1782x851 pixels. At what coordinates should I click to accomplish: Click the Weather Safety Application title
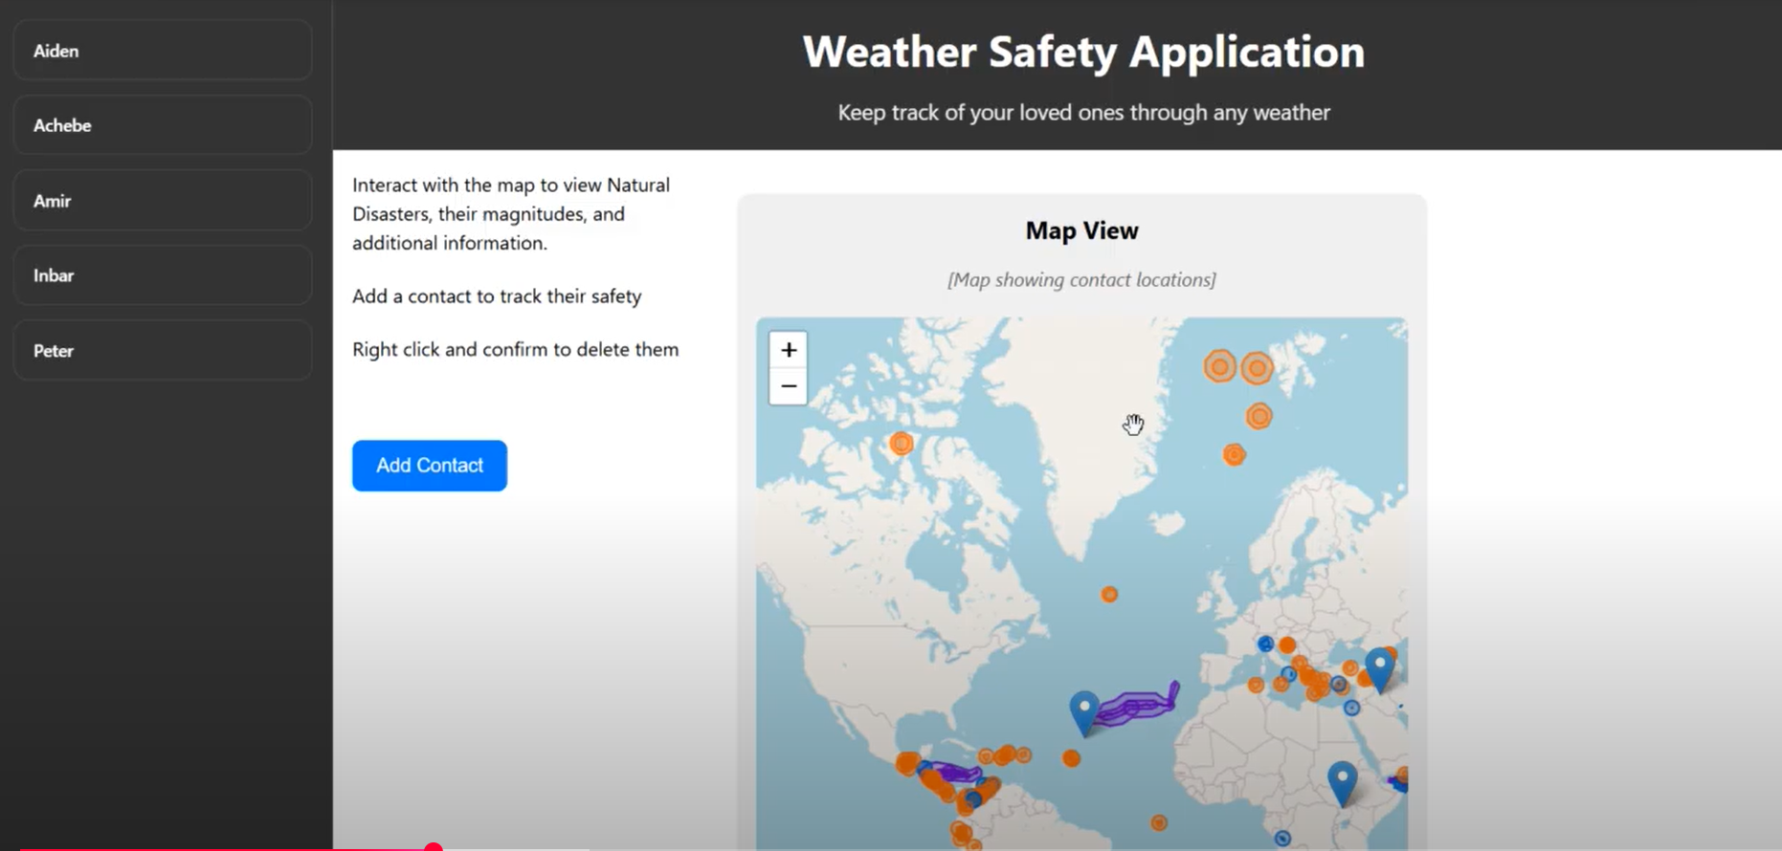pos(1083,52)
